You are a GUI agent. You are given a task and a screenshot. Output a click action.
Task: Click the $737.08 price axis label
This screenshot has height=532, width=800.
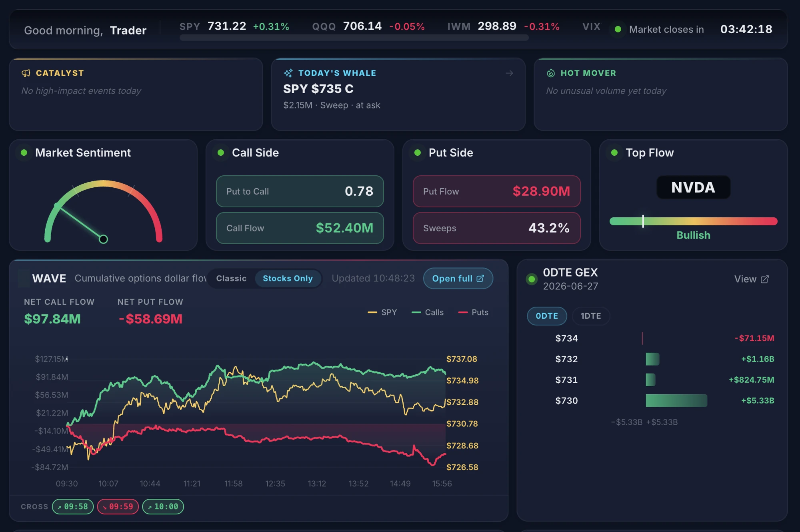click(462, 359)
